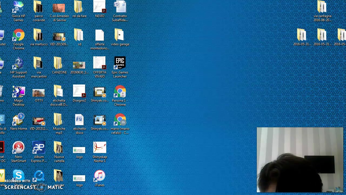The width and height of the screenshot is (346, 195).
Task: Select the Shinyekap Nezha-1 file
Action: point(99,152)
